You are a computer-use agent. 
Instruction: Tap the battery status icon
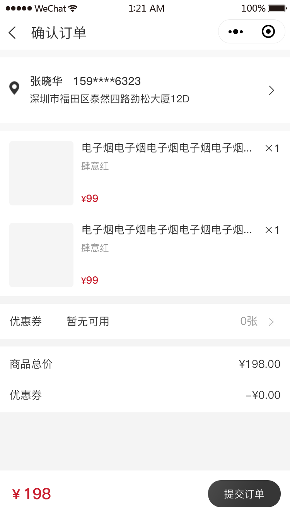pos(277,8)
